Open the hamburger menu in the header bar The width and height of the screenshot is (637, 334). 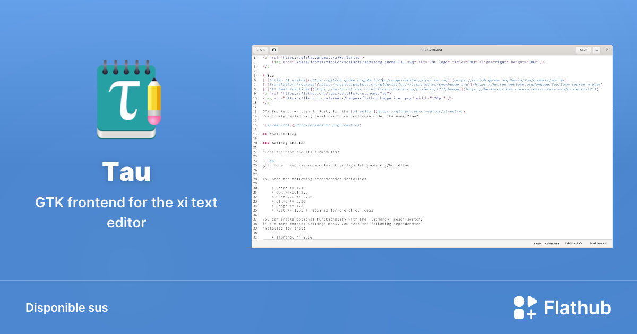pyautogui.click(x=596, y=49)
